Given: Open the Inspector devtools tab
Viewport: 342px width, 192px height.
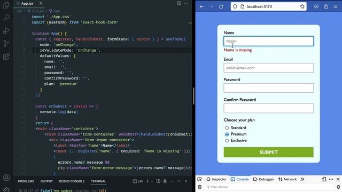Looking at the screenshot, I should tap(216, 179).
